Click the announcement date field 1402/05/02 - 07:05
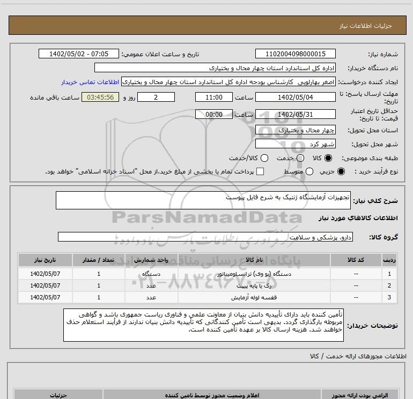This screenshot has height=399, width=413. 79,54
